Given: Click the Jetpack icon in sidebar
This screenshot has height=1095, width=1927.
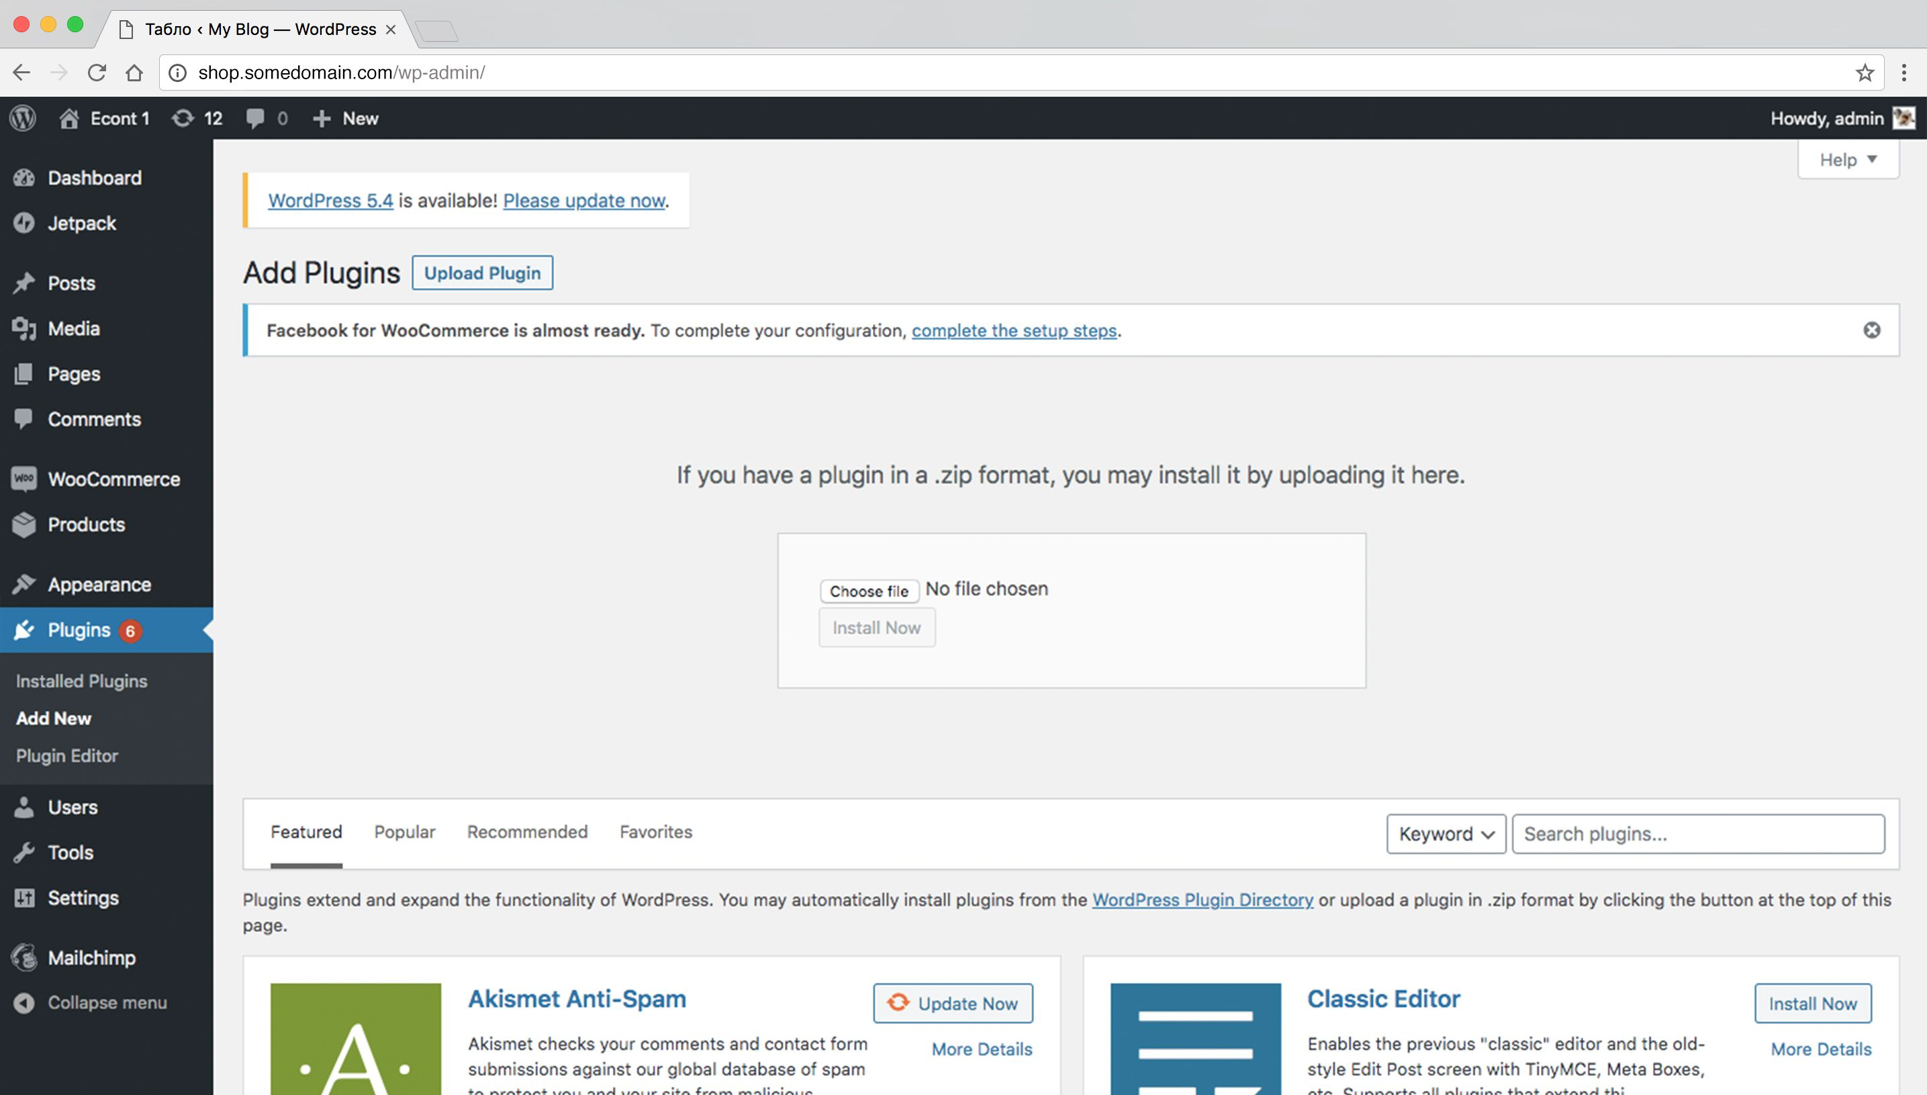Looking at the screenshot, I should pos(24,223).
